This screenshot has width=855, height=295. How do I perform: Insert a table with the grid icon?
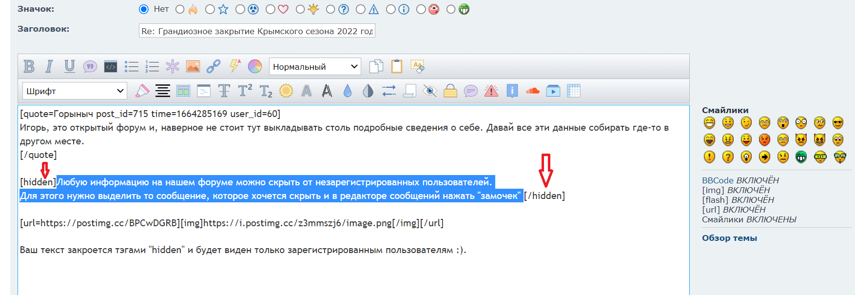pos(574,91)
